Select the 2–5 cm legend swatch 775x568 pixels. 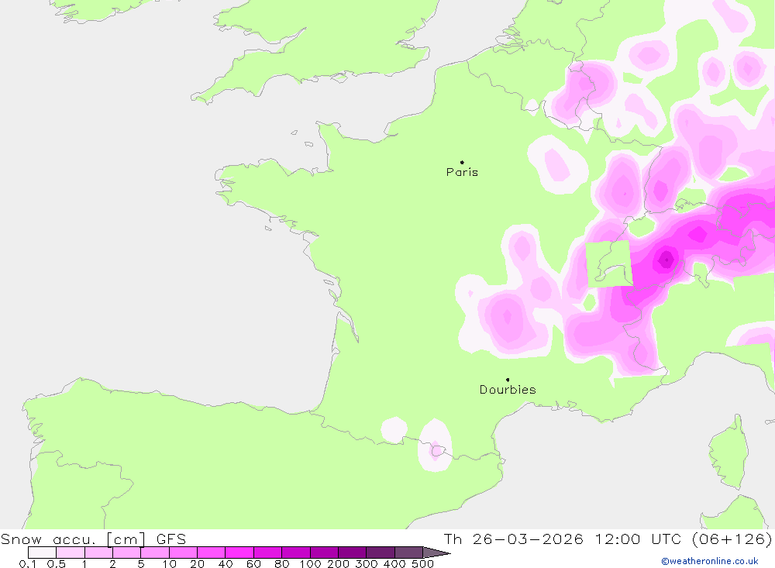[x=127, y=553]
